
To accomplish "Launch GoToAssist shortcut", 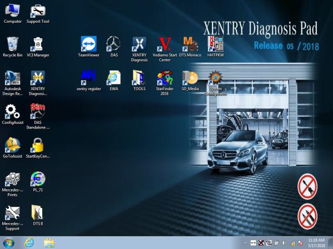I will tap(13, 148).
